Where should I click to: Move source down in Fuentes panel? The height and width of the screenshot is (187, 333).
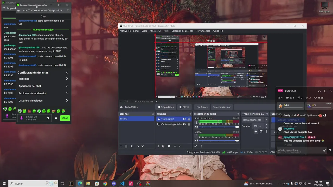coord(180,146)
